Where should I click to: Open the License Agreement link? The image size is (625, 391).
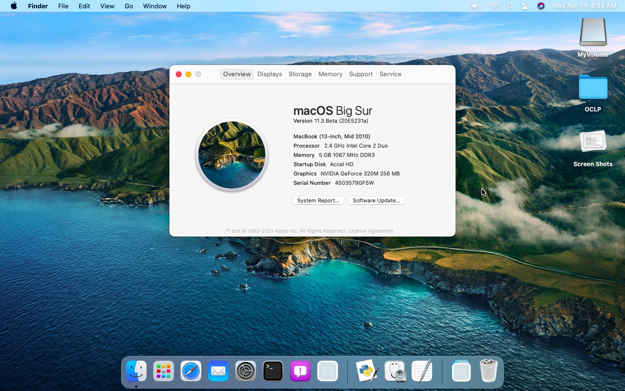pos(371,231)
